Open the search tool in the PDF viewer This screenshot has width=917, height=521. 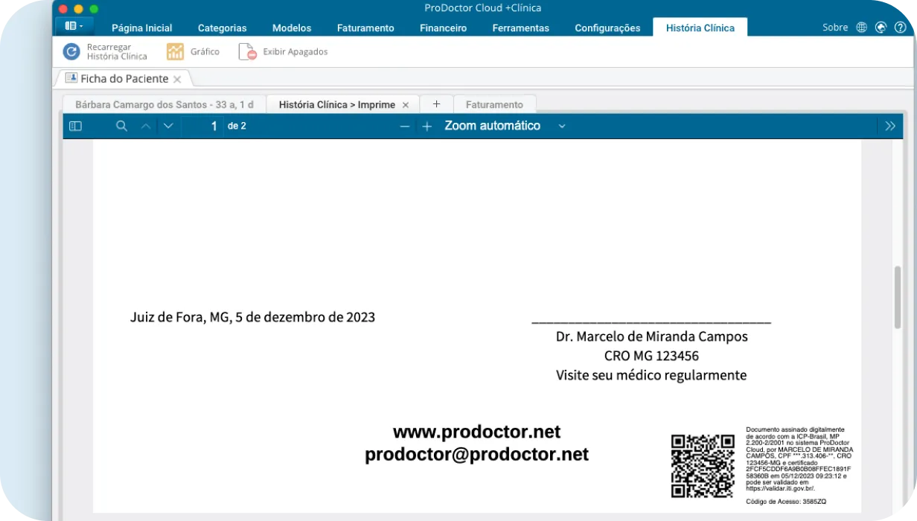(x=121, y=126)
